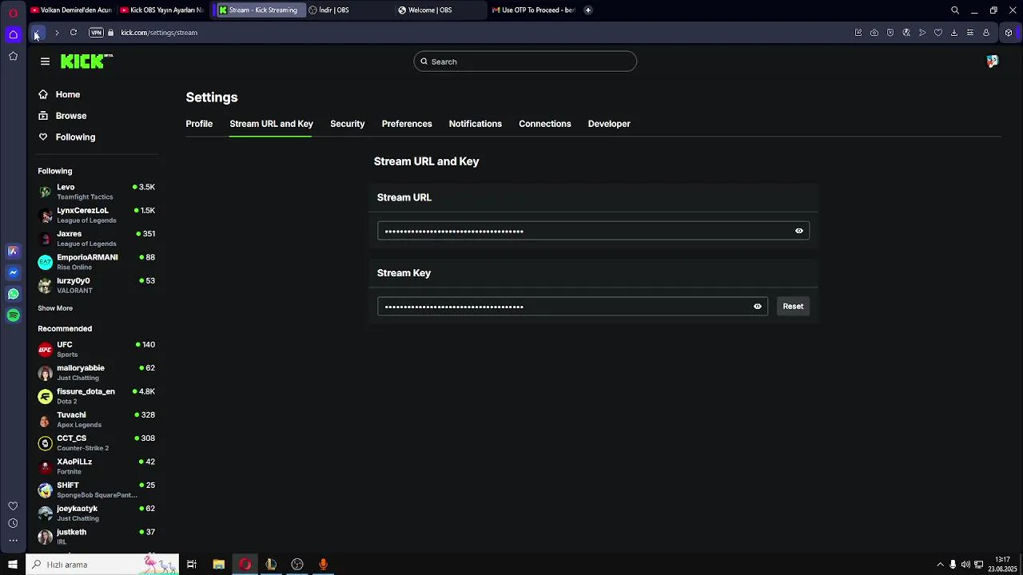Switch to the Security tab

pos(347,124)
